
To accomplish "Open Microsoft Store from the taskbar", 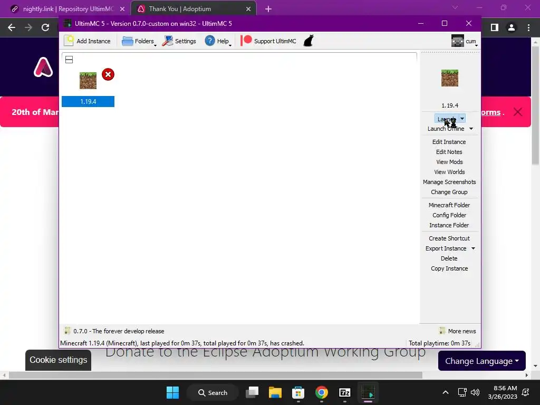I will (298, 392).
